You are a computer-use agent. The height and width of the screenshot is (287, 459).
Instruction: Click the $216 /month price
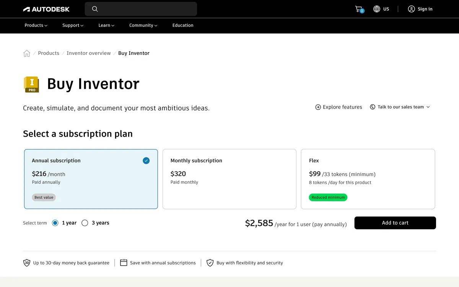49,174
